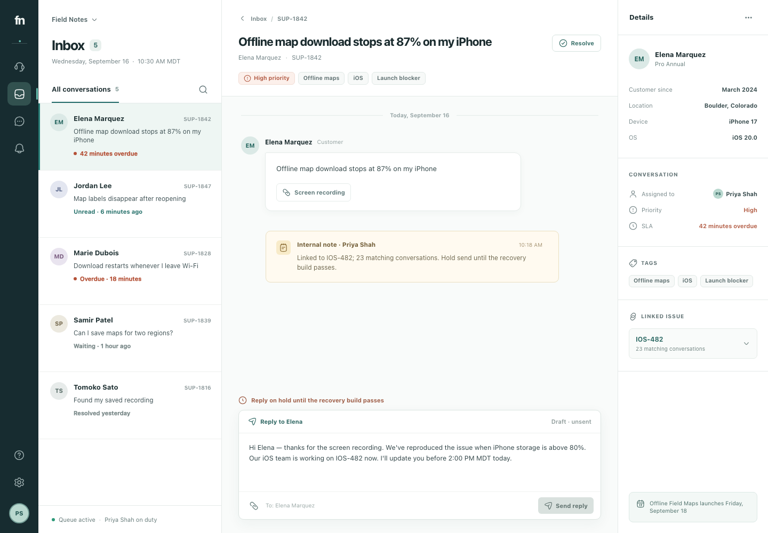Send the reply to Elena
The width and height of the screenshot is (768, 533).
[566, 506]
